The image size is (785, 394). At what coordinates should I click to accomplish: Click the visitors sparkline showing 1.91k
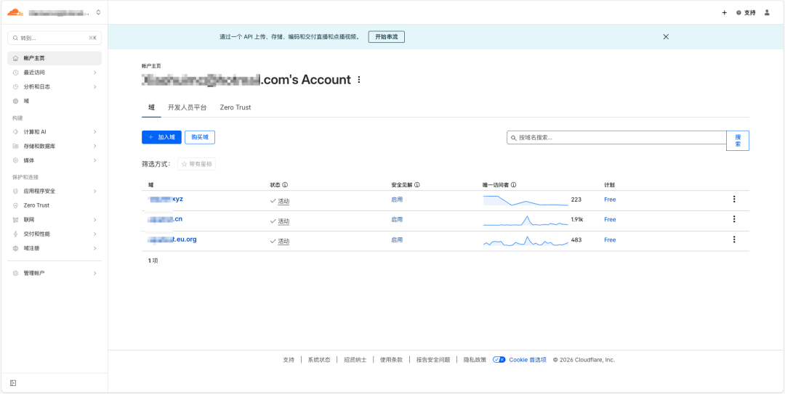(x=526, y=221)
